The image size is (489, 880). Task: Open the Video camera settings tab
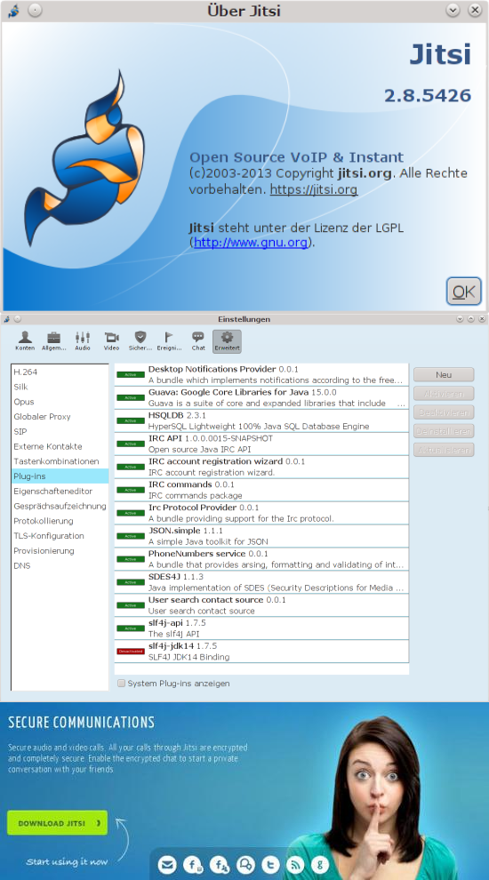tap(112, 340)
